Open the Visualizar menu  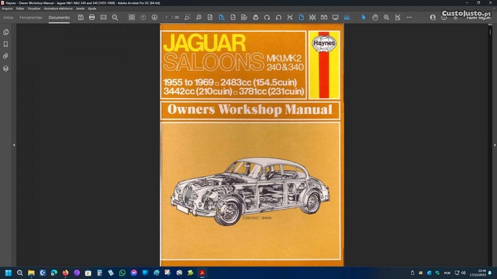click(34, 8)
